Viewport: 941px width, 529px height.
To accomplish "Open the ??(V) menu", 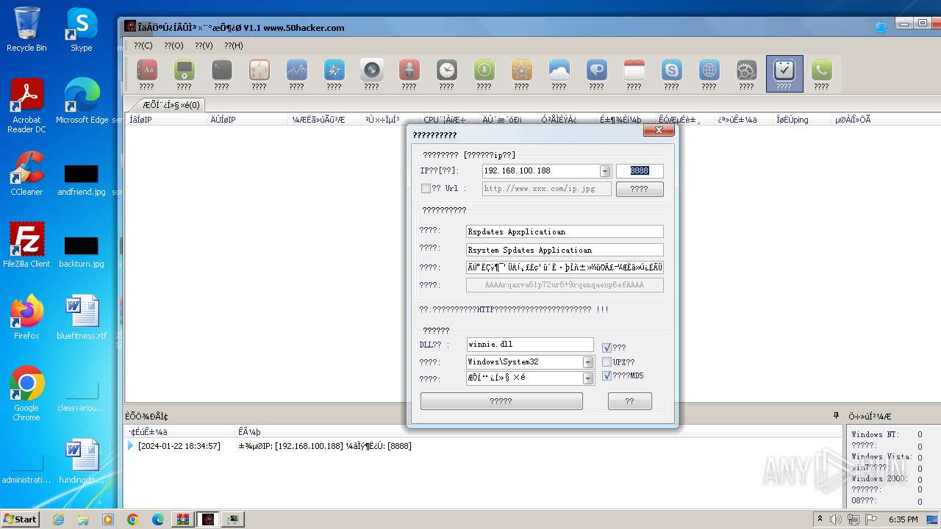I will coord(204,46).
